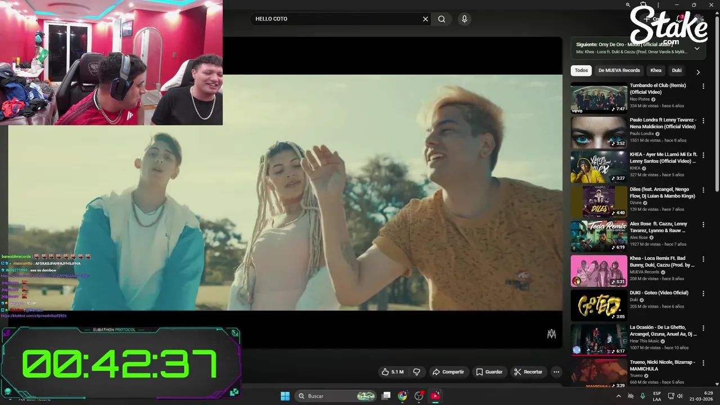Open the Diles video thumbnail
Image resolution: width=720 pixels, height=405 pixels.
pyautogui.click(x=599, y=201)
